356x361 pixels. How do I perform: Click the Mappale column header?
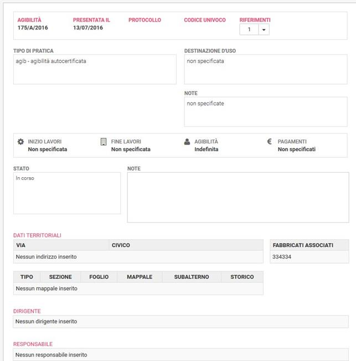[x=140, y=277]
